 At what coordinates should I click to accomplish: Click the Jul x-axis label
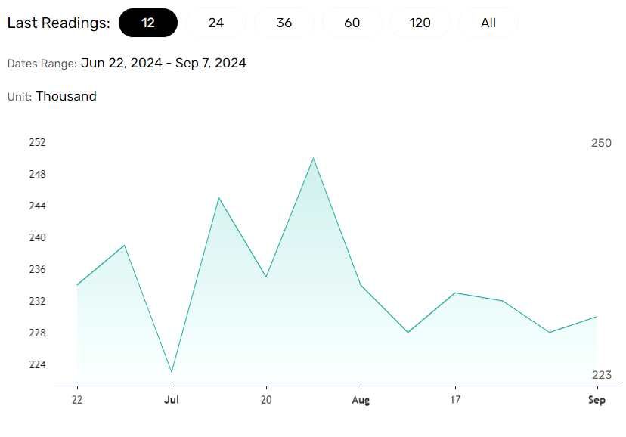point(172,400)
